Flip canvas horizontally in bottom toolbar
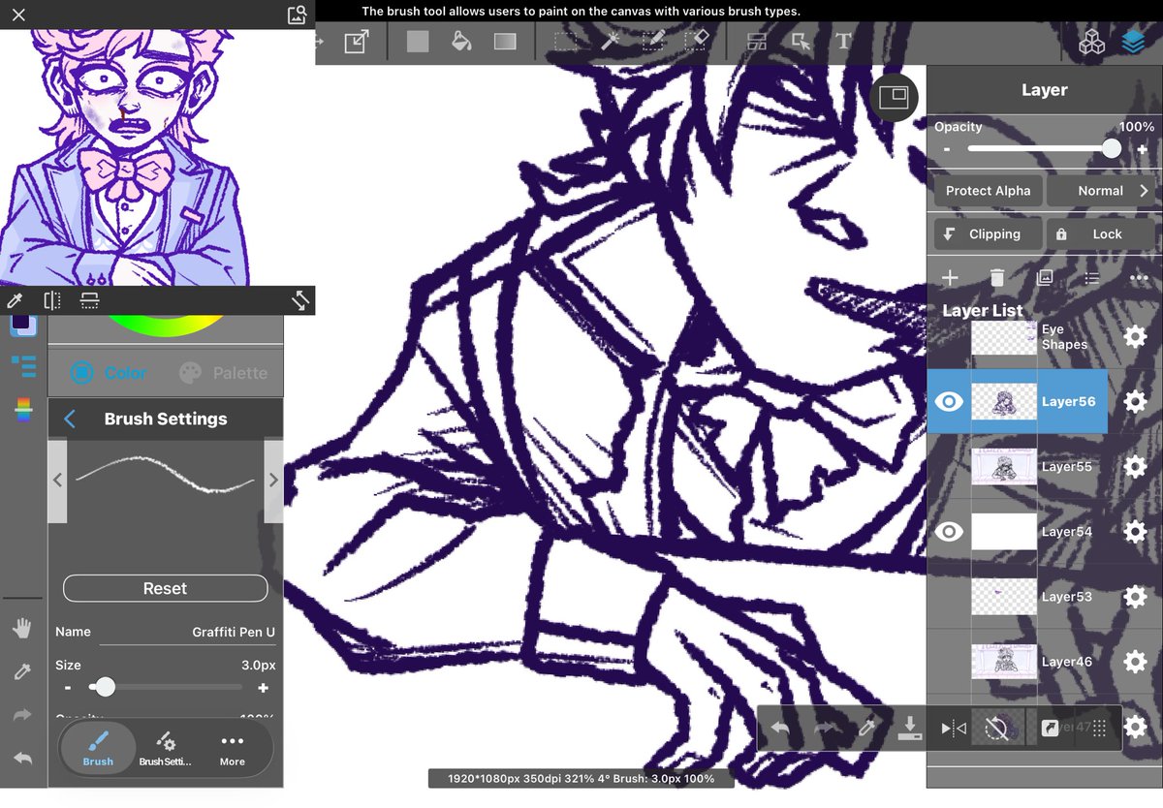The height and width of the screenshot is (808, 1163). pyautogui.click(x=954, y=728)
